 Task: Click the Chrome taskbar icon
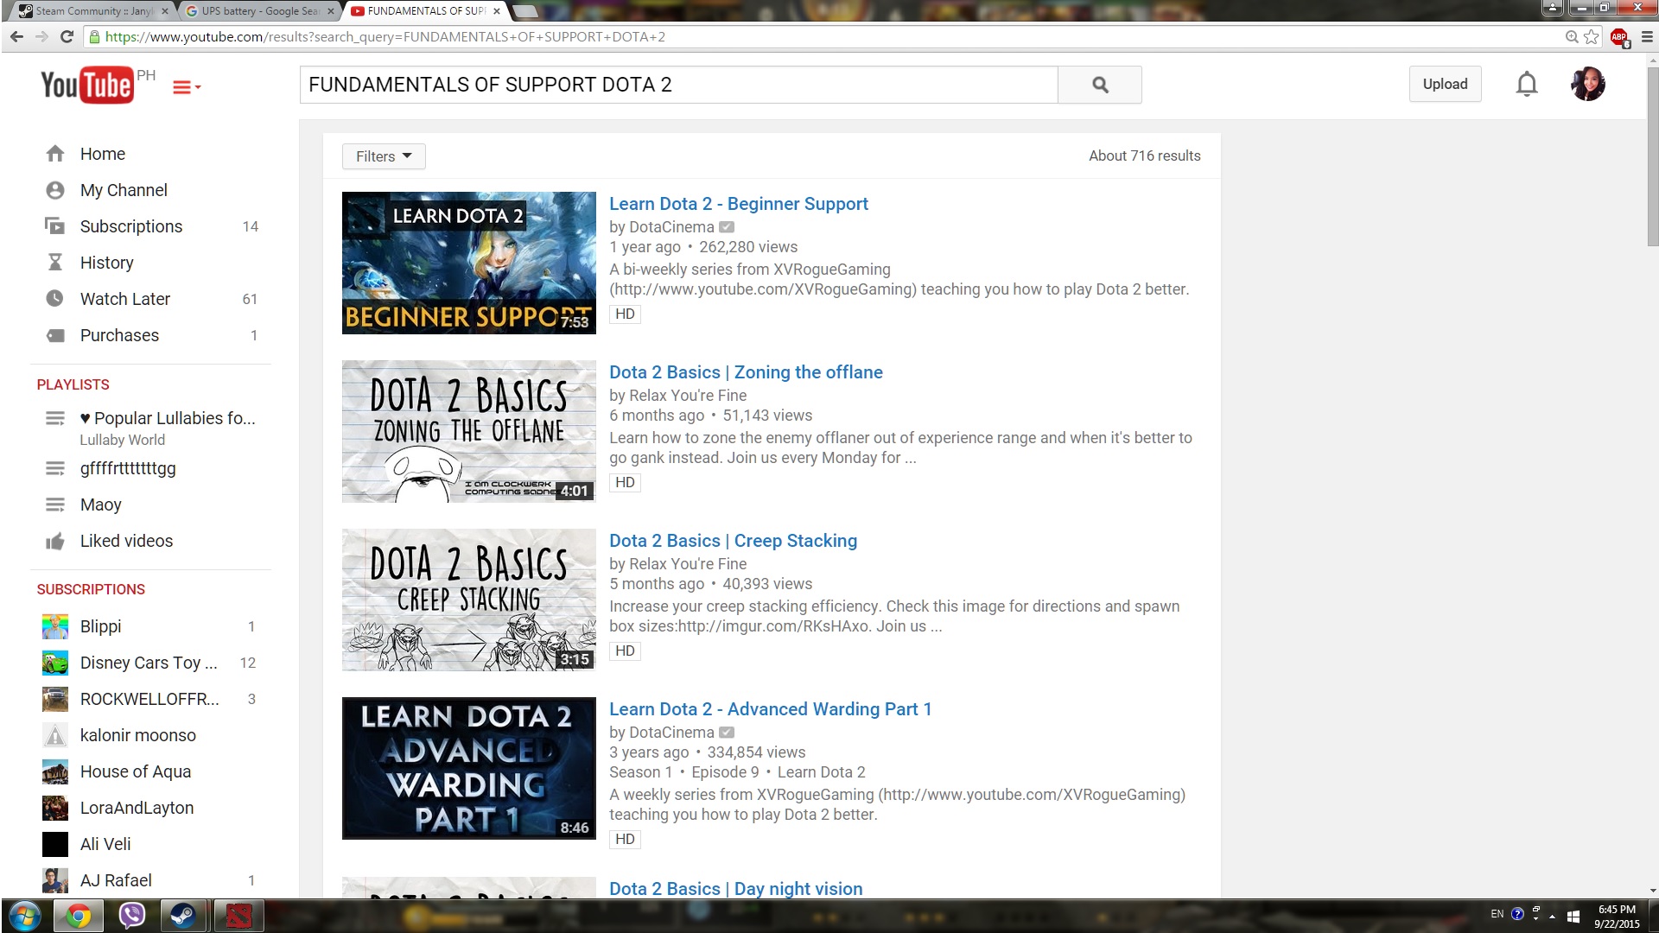coord(78,915)
